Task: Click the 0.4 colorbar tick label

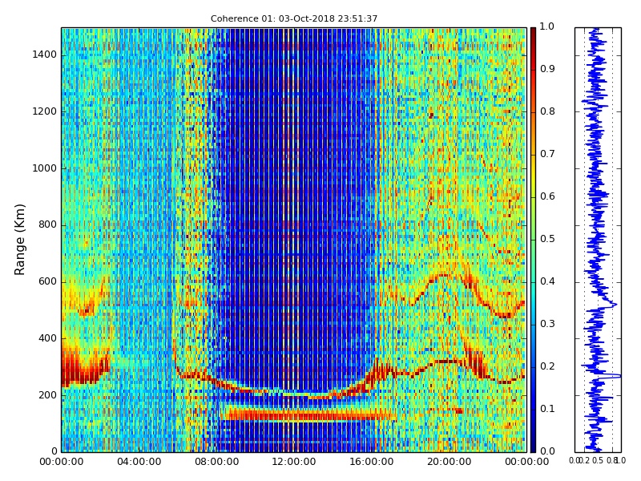Action: [x=547, y=282]
